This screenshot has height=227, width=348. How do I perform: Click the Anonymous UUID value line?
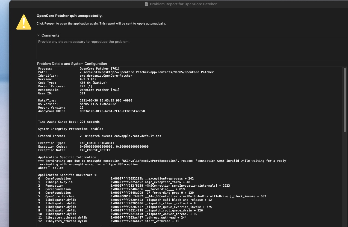tap(92, 111)
